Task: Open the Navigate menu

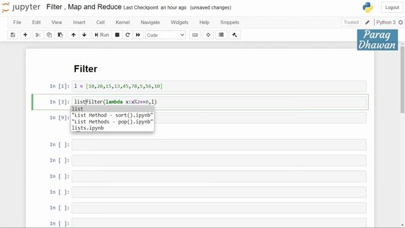Action: (150, 22)
